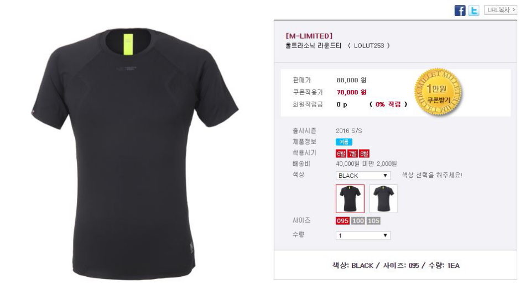Image resolution: width=520 pixels, height=285 pixels.
Task: Click the 여름 season tag
Action: (x=344, y=142)
